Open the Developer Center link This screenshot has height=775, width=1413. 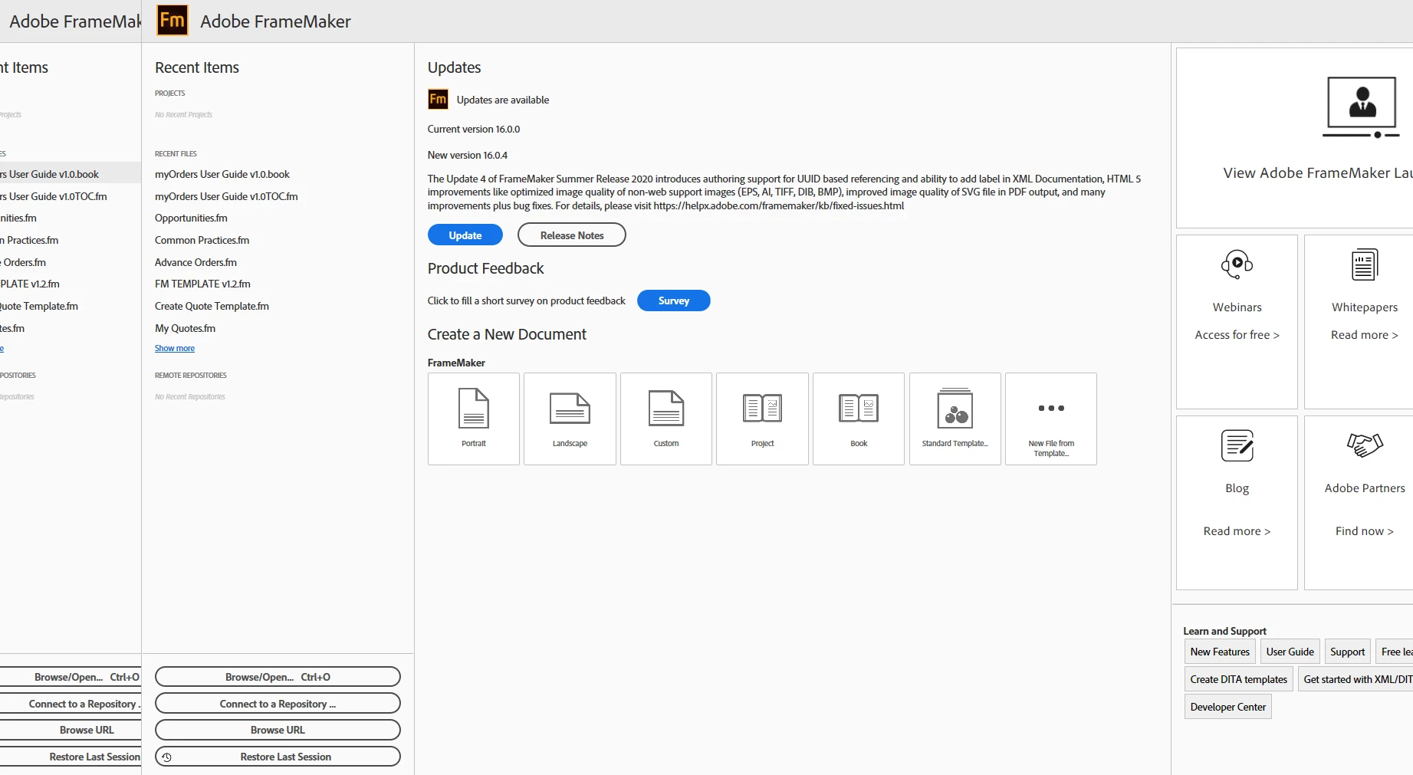click(1228, 707)
